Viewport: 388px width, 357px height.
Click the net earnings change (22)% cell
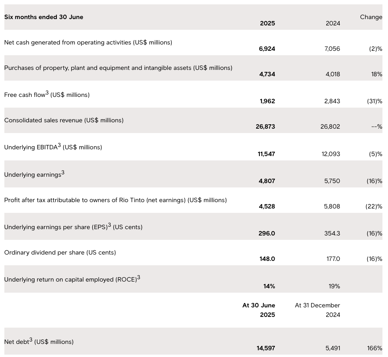tap(373, 206)
